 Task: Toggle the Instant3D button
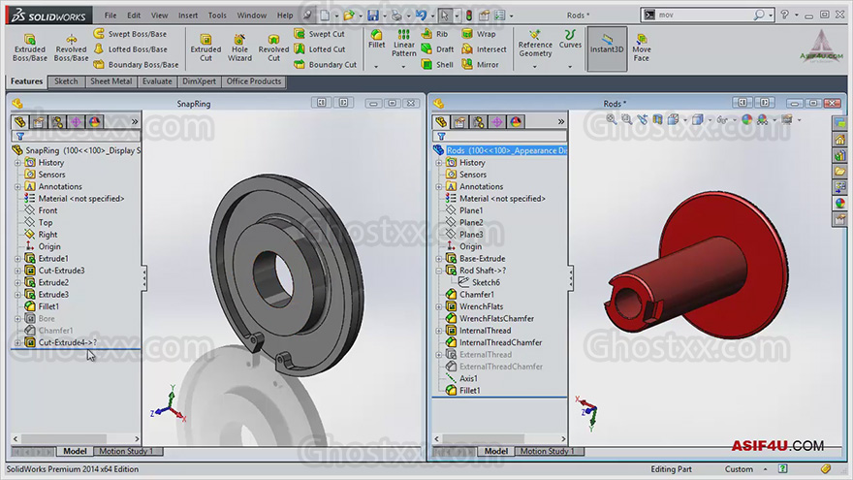[x=607, y=48]
